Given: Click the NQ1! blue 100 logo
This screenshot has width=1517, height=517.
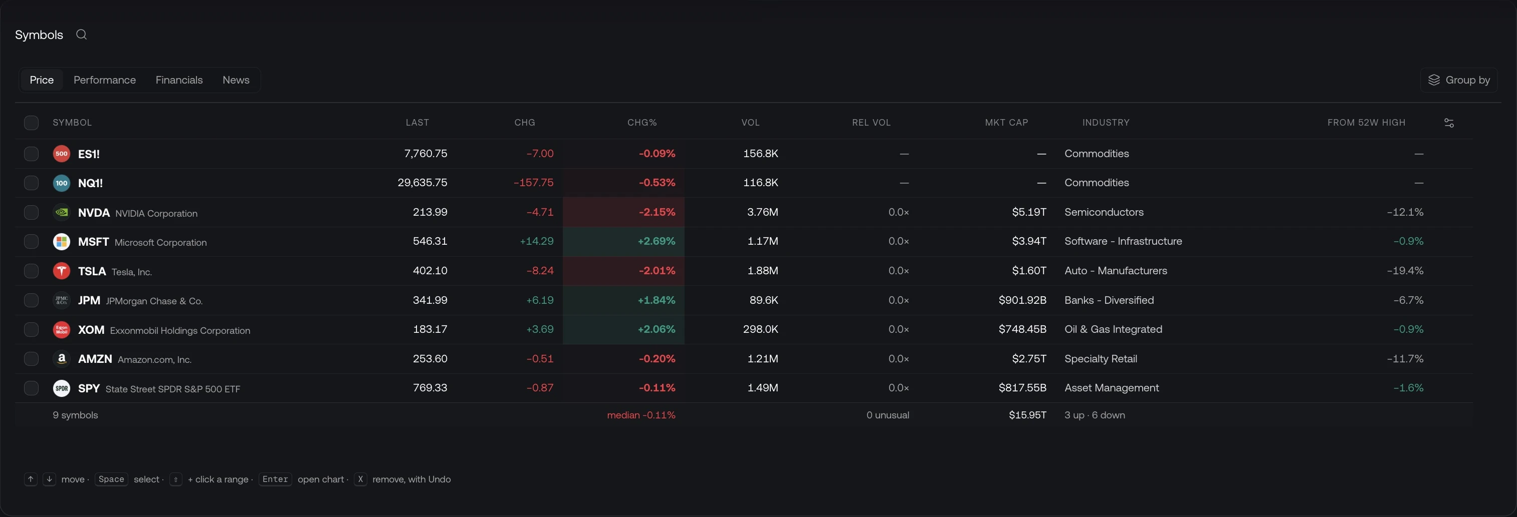Looking at the screenshot, I should click(x=62, y=183).
